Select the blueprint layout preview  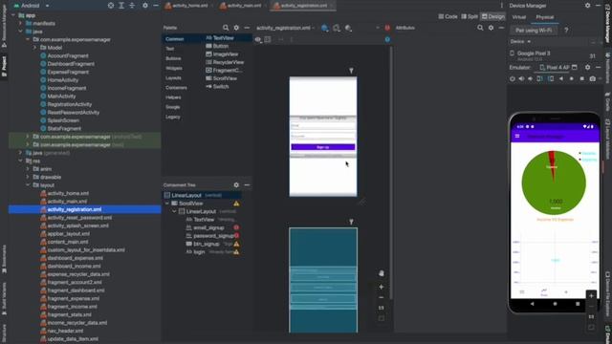coord(323,280)
